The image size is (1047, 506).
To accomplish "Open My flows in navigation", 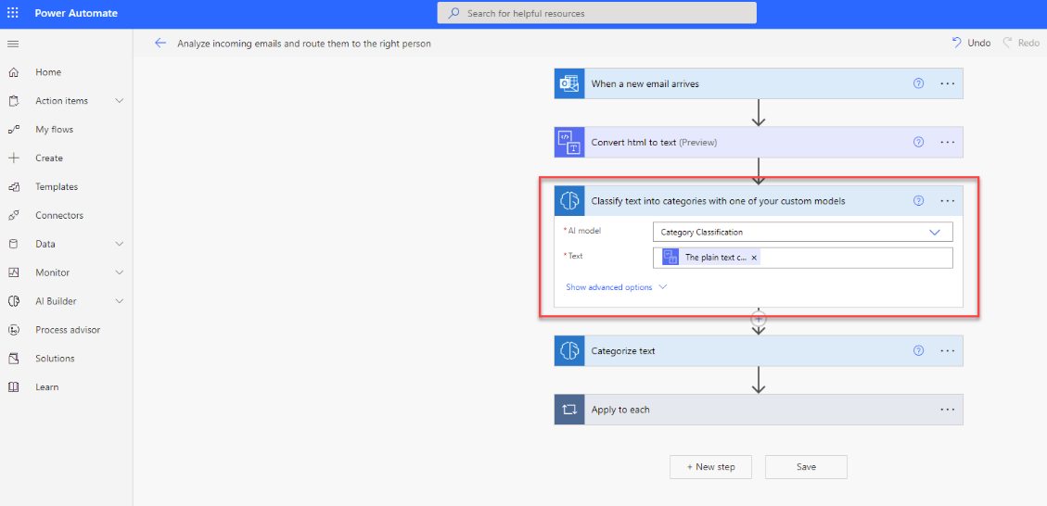I will click(54, 130).
